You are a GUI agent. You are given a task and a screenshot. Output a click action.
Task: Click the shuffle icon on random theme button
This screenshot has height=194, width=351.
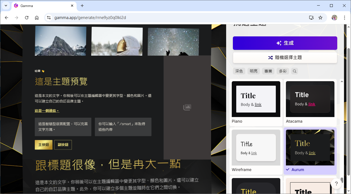(x=270, y=58)
